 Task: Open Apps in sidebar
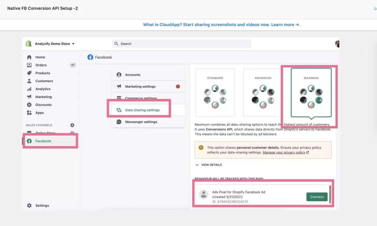(x=40, y=113)
